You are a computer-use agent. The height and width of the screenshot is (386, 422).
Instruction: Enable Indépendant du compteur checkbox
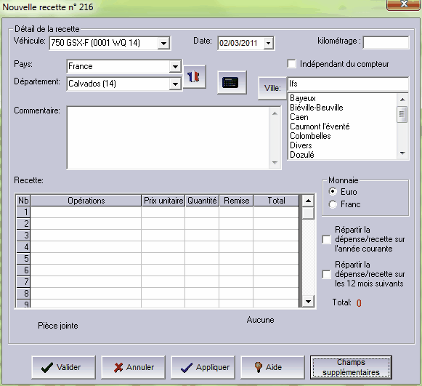coord(292,64)
